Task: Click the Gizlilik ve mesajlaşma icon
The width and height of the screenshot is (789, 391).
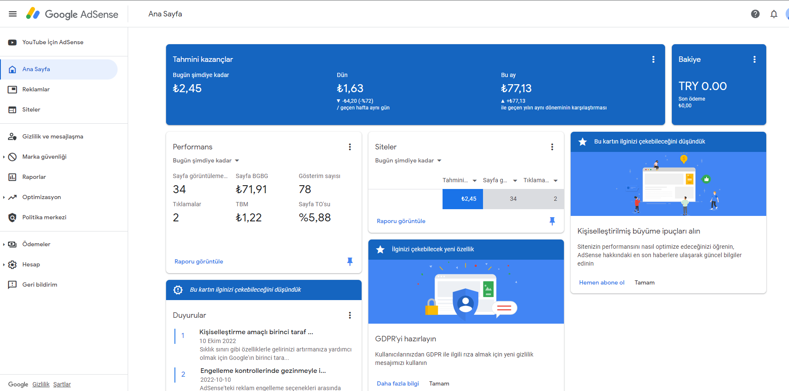Action: pyautogui.click(x=12, y=137)
